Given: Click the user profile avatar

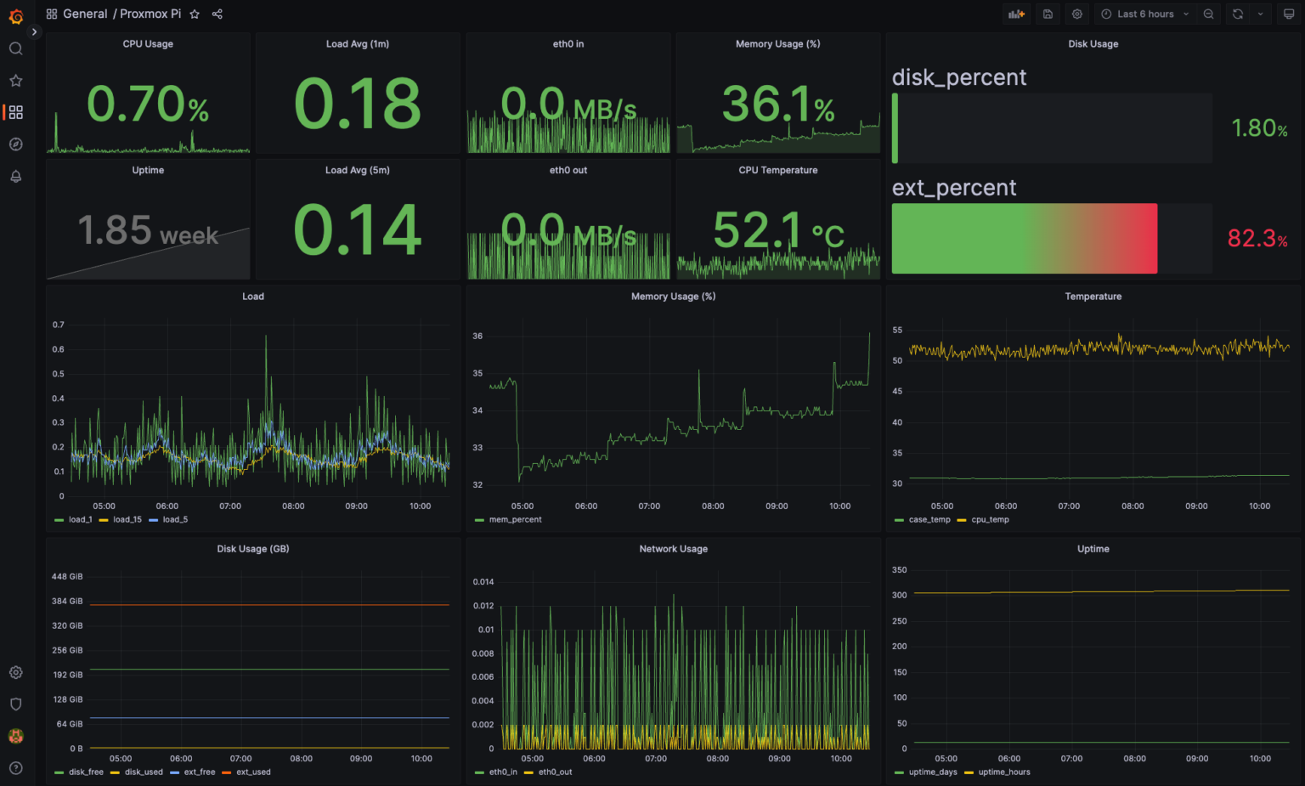Looking at the screenshot, I should [x=15, y=736].
